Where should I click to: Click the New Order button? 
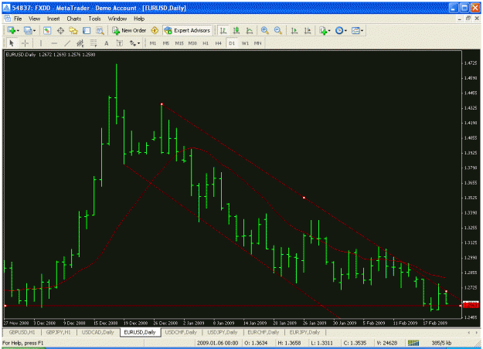(129, 30)
